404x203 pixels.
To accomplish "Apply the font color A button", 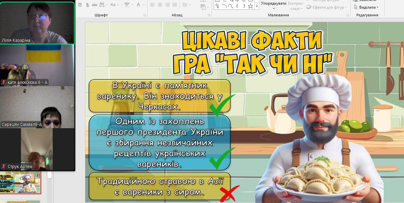I will pos(138,5).
